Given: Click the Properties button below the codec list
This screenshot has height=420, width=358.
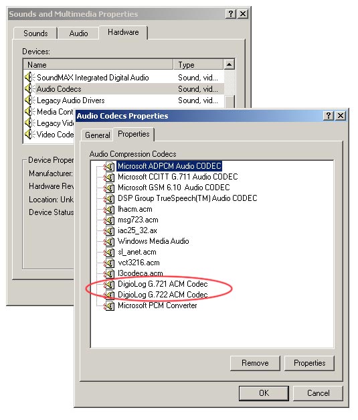Looking at the screenshot, I should tap(309, 363).
